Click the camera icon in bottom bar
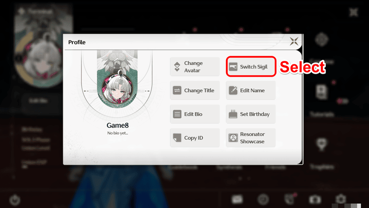Screen dimensions: 369x208 315,200
